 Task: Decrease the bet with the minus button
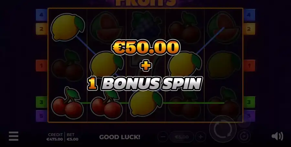(163, 137)
